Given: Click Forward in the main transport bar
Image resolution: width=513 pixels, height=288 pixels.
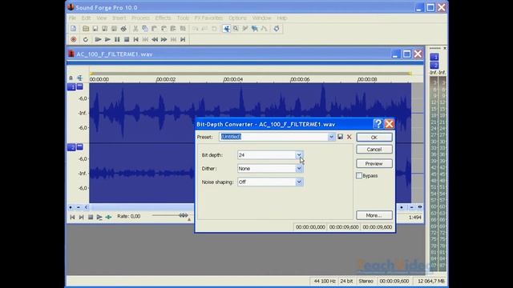Looking at the screenshot, I should (x=164, y=39).
